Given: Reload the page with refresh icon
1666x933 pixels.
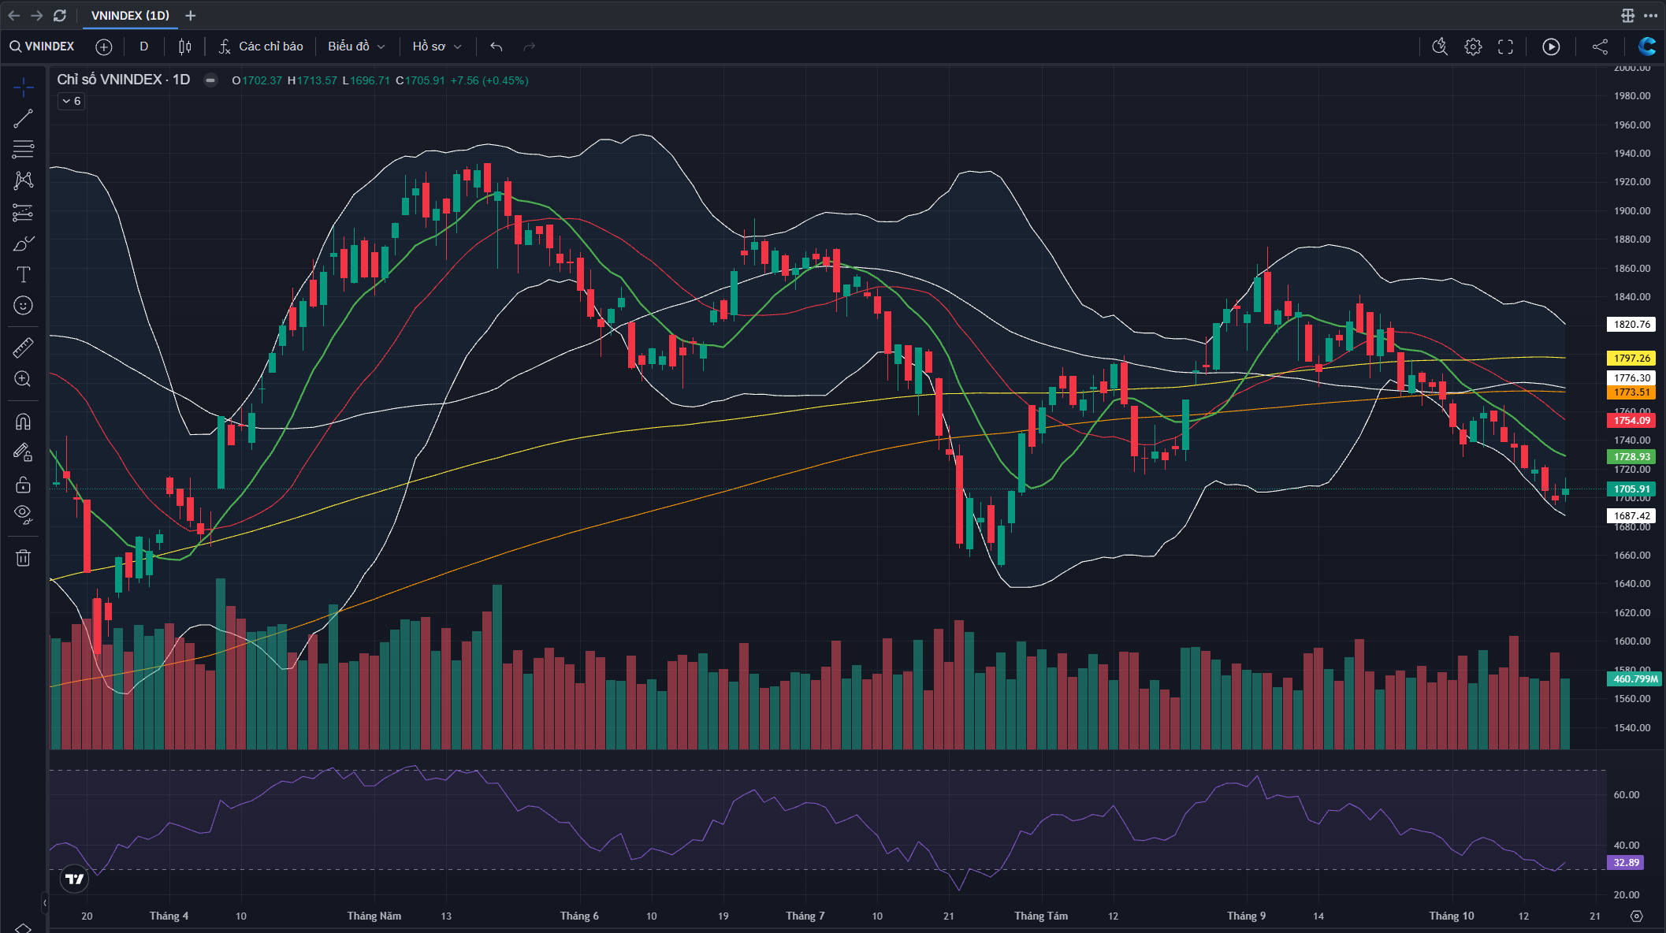Looking at the screenshot, I should [60, 15].
